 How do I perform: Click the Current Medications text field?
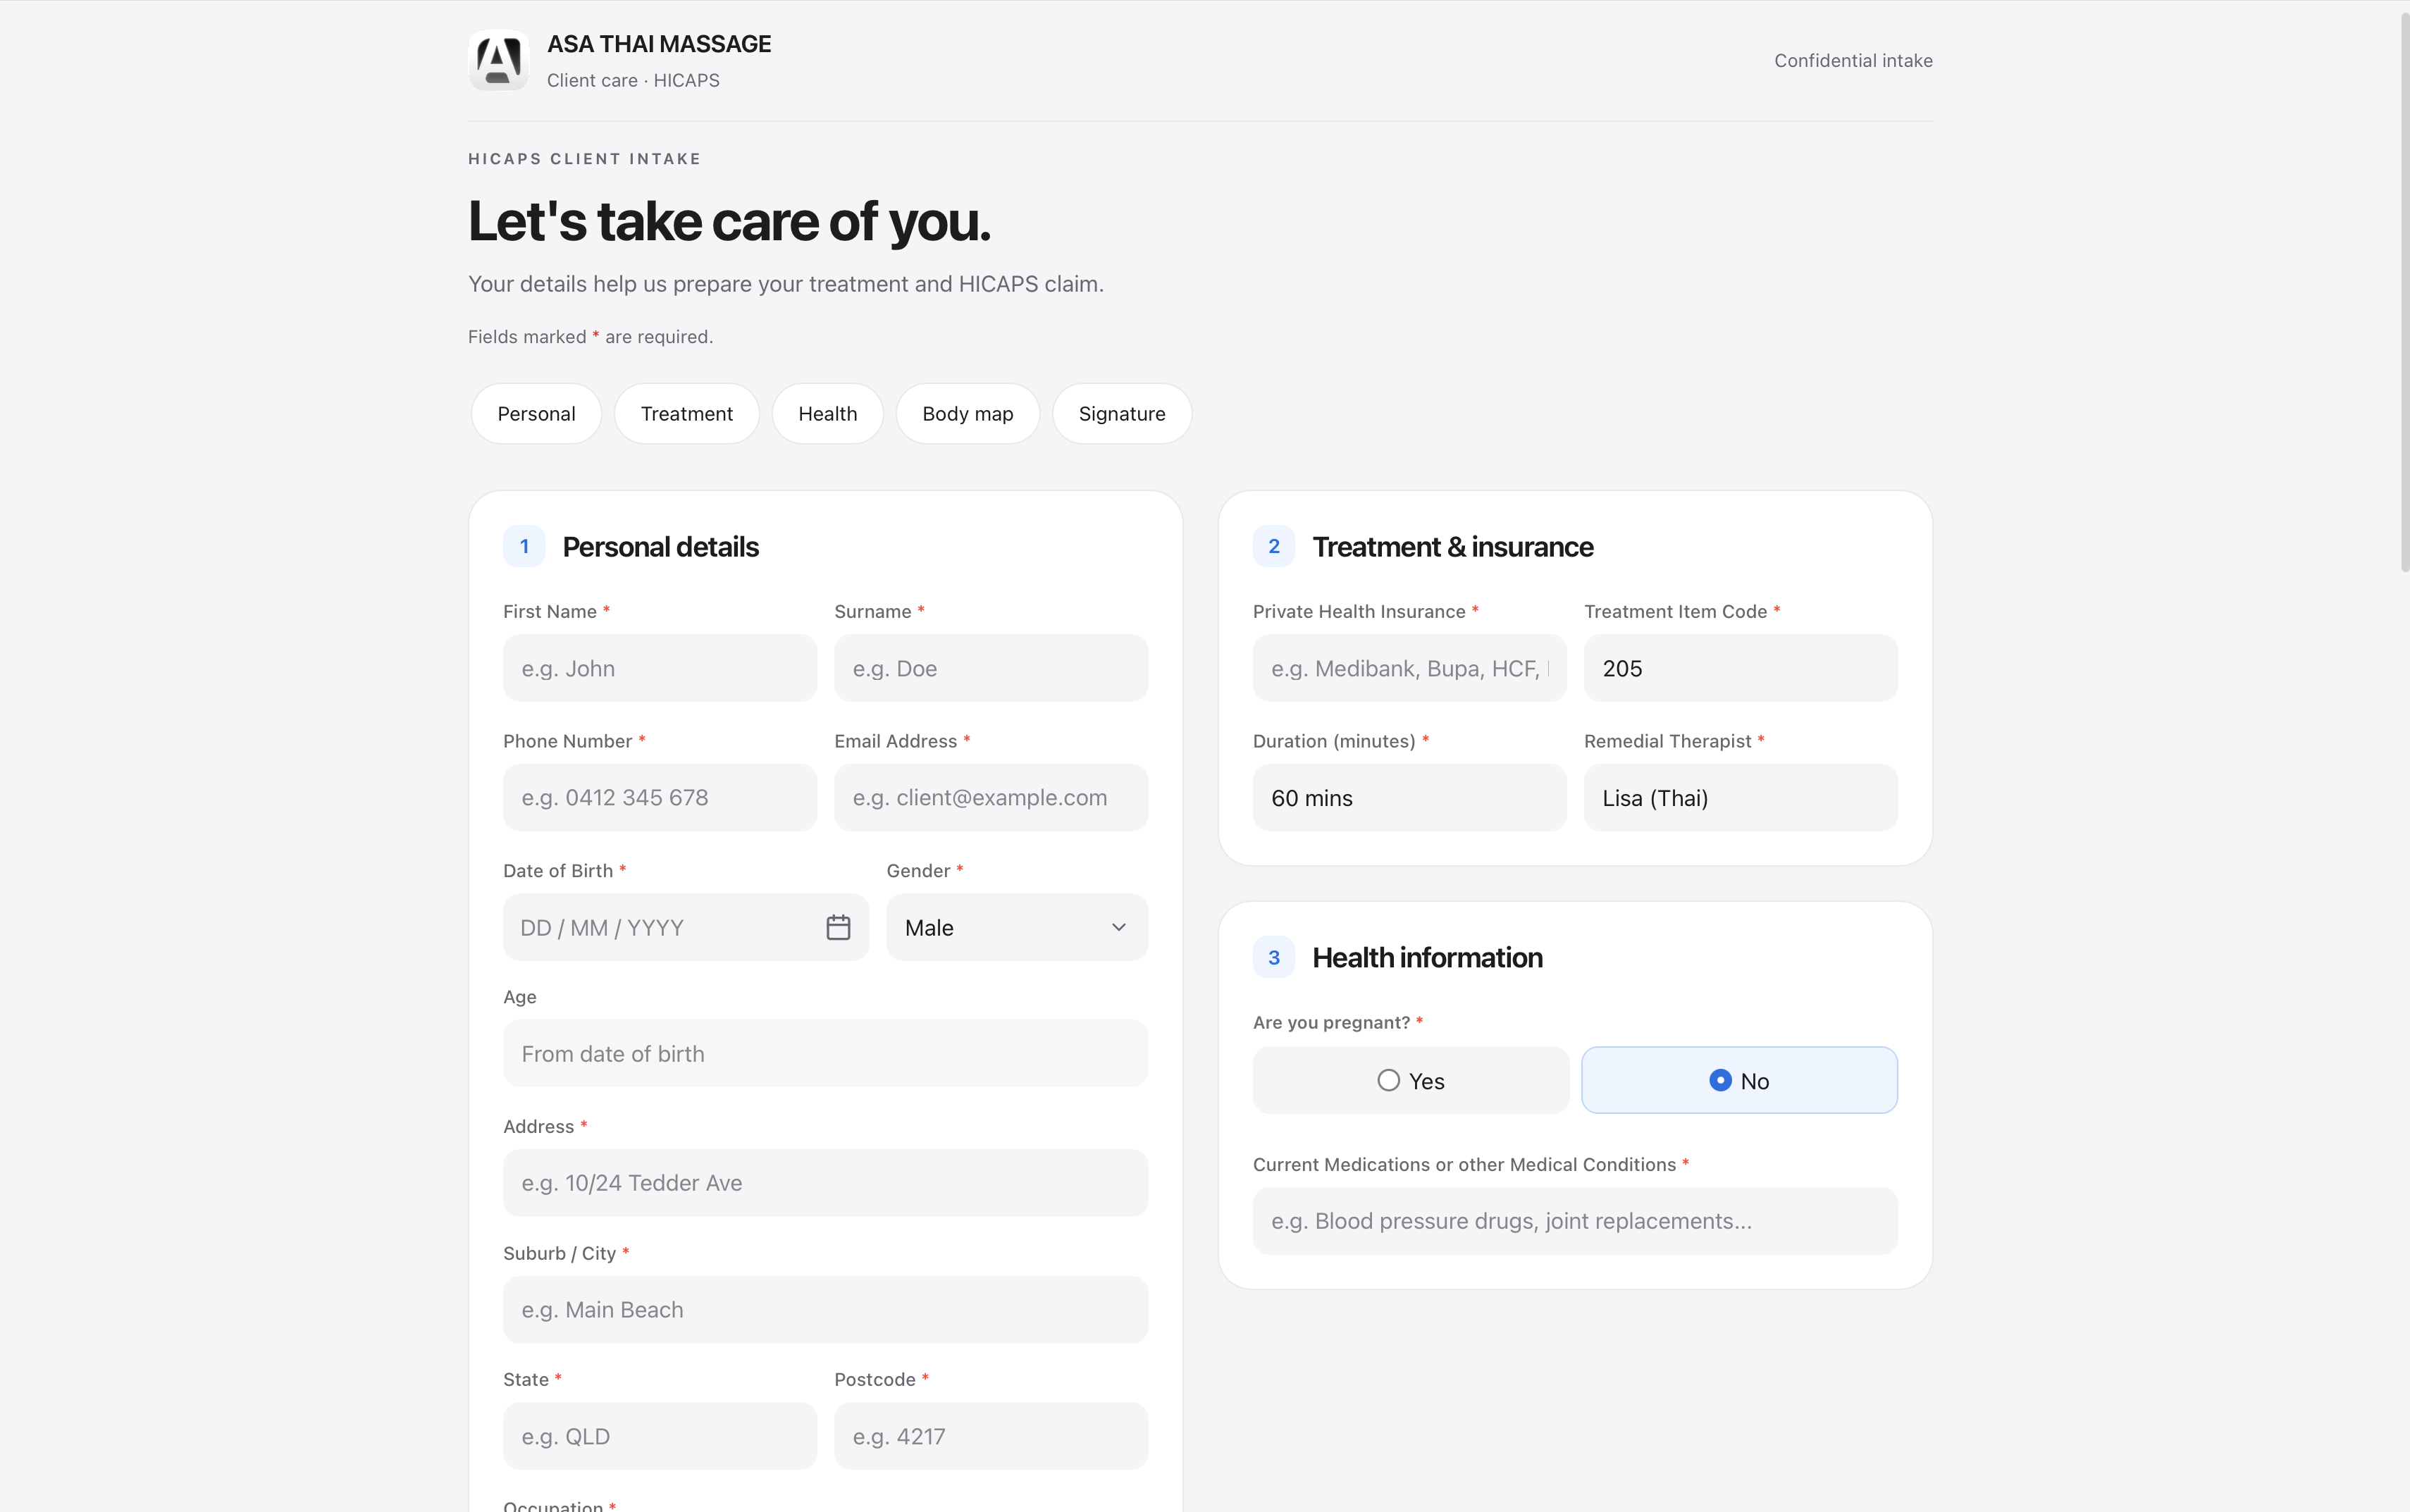pos(1575,1221)
